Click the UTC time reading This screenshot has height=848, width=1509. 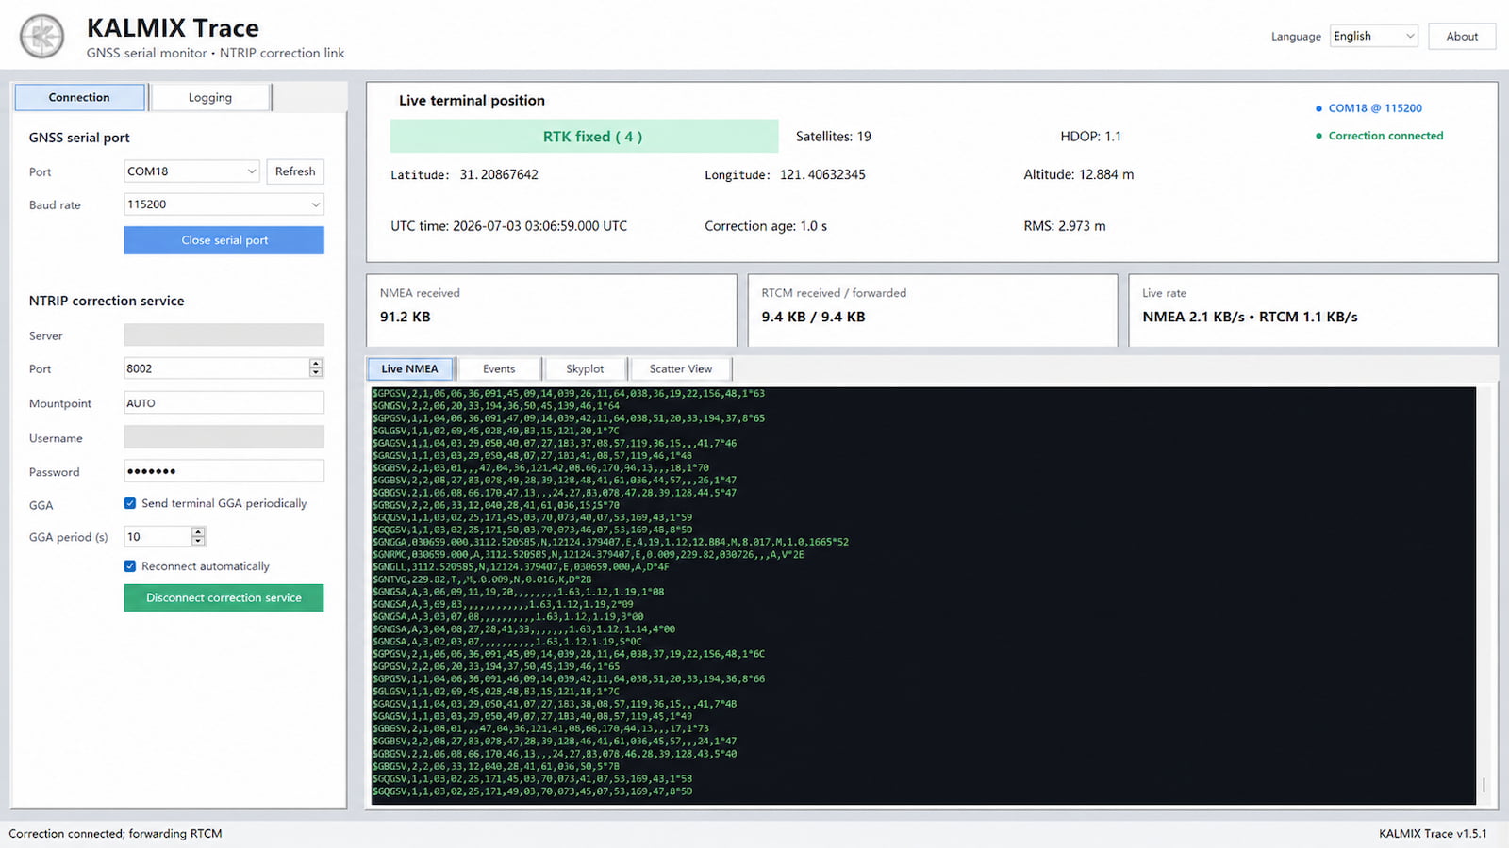coord(509,226)
